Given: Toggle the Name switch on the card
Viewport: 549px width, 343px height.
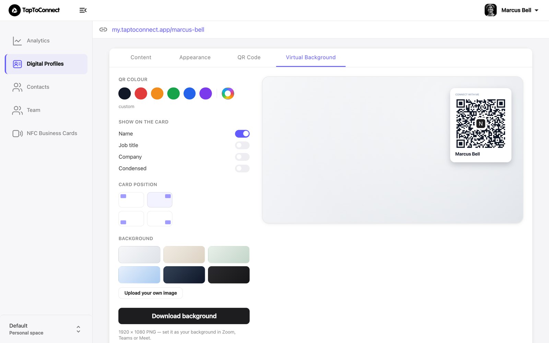Looking at the screenshot, I should (242, 134).
